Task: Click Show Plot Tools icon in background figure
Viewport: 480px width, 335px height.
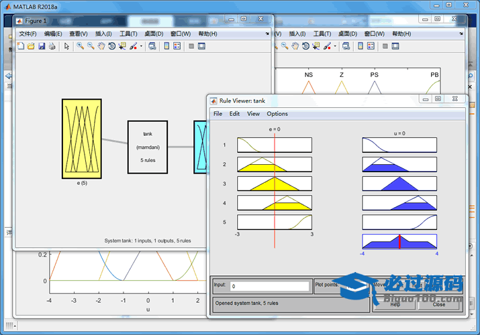Action: [x=395, y=46]
